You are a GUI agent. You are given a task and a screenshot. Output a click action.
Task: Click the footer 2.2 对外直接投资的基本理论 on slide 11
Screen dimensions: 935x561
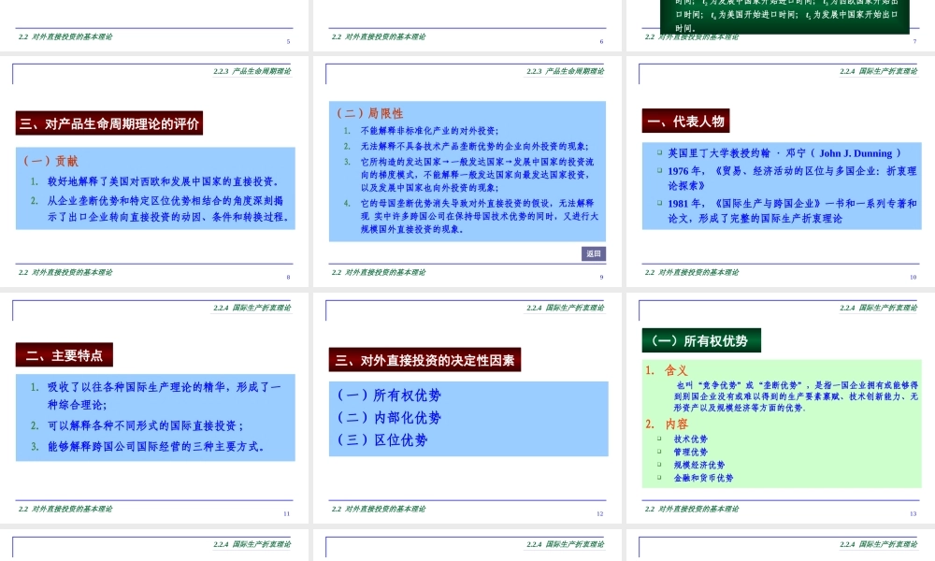(x=65, y=509)
